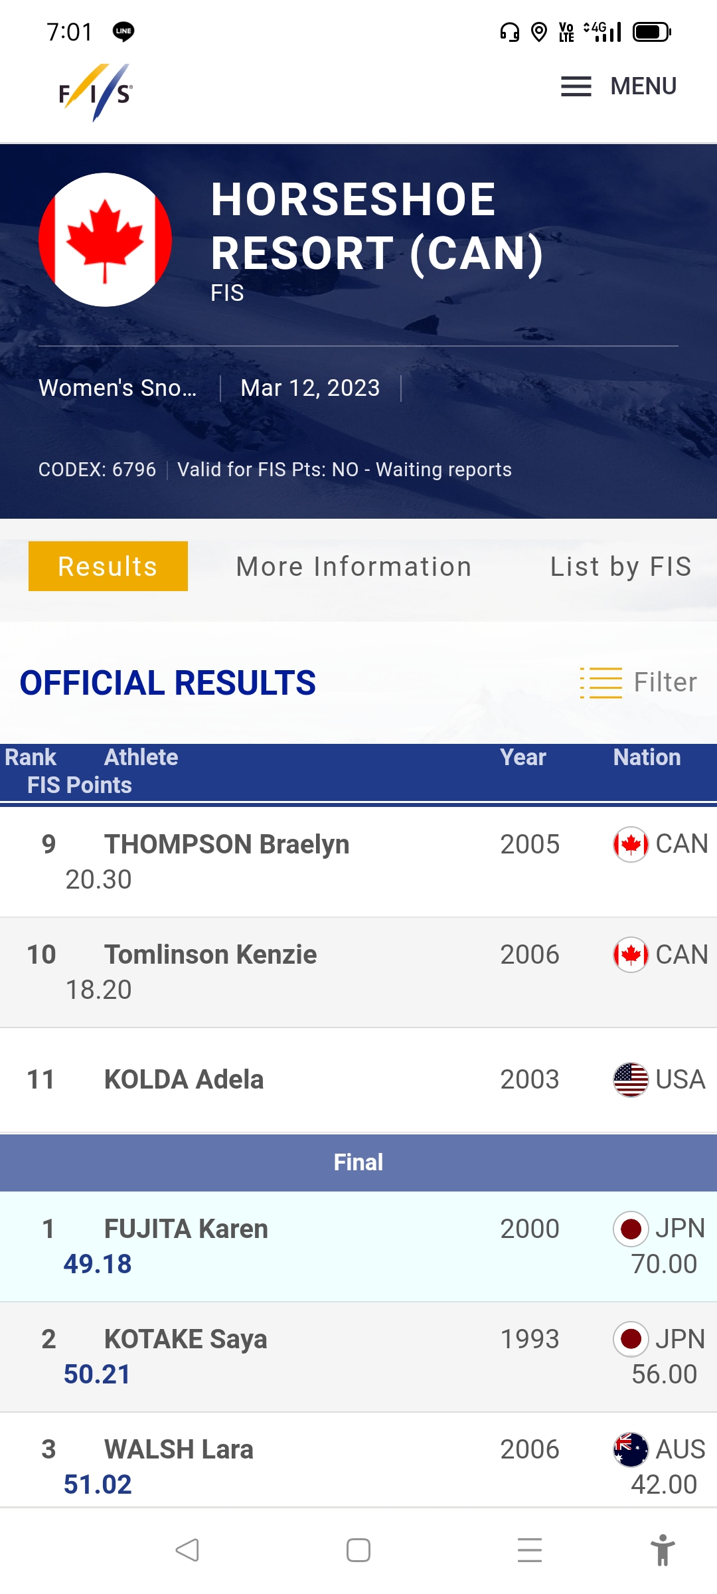Select the Results tab
This screenshot has width=717, height=1594.
pos(108,567)
